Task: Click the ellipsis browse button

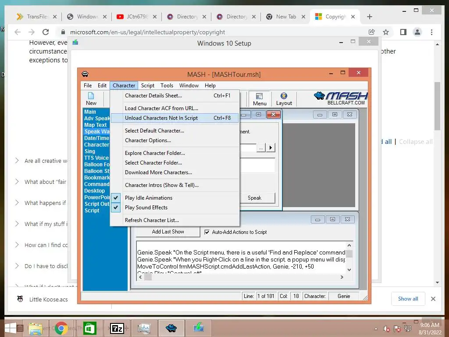Action: tap(261, 148)
